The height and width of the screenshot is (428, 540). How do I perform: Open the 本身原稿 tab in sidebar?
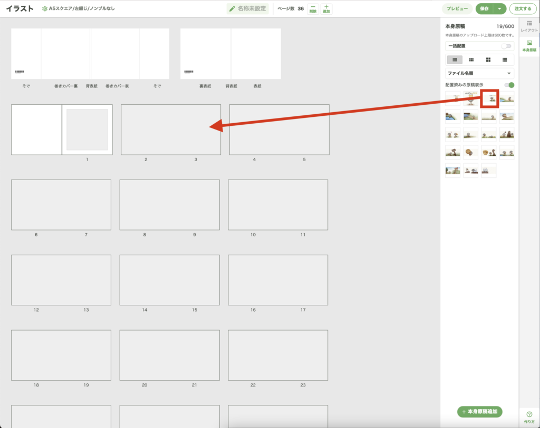pyautogui.click(x=529, y=46)
